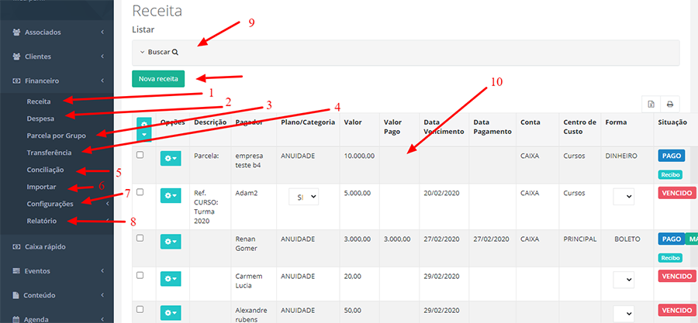
Task: Check the Renan Gomer row checkbox
Action: click(x=140, y=238)
